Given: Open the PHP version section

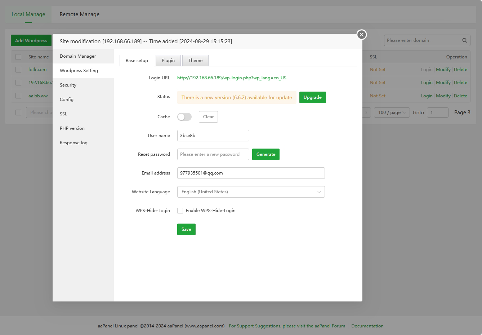Looking at the screenshot, I should tap(72, 128).
